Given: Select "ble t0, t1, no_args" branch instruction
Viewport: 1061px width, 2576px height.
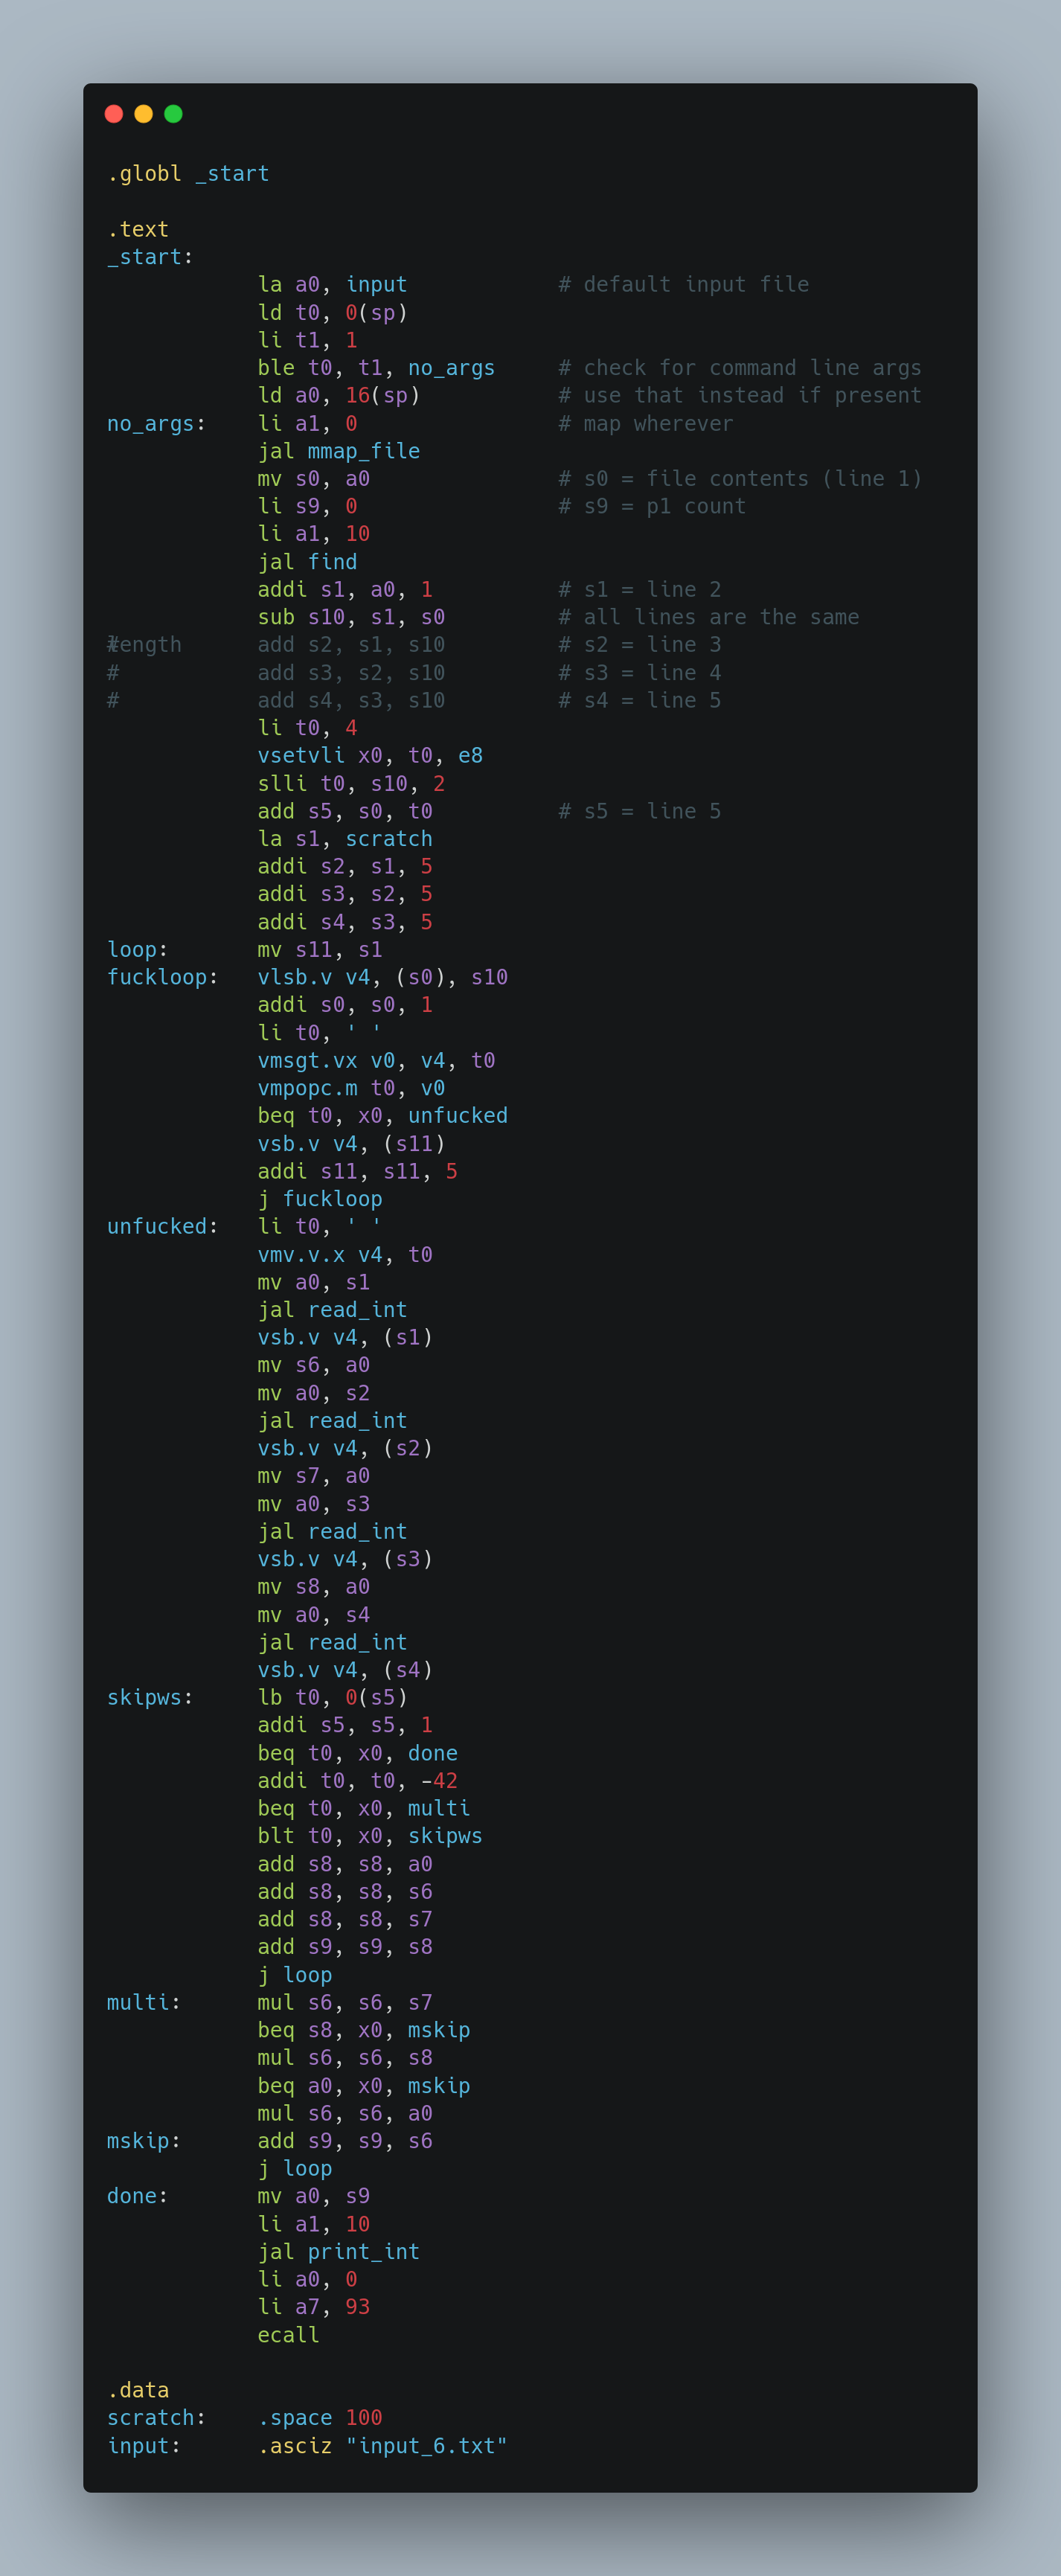Looking at the screenshot, I should coord(376,368).
